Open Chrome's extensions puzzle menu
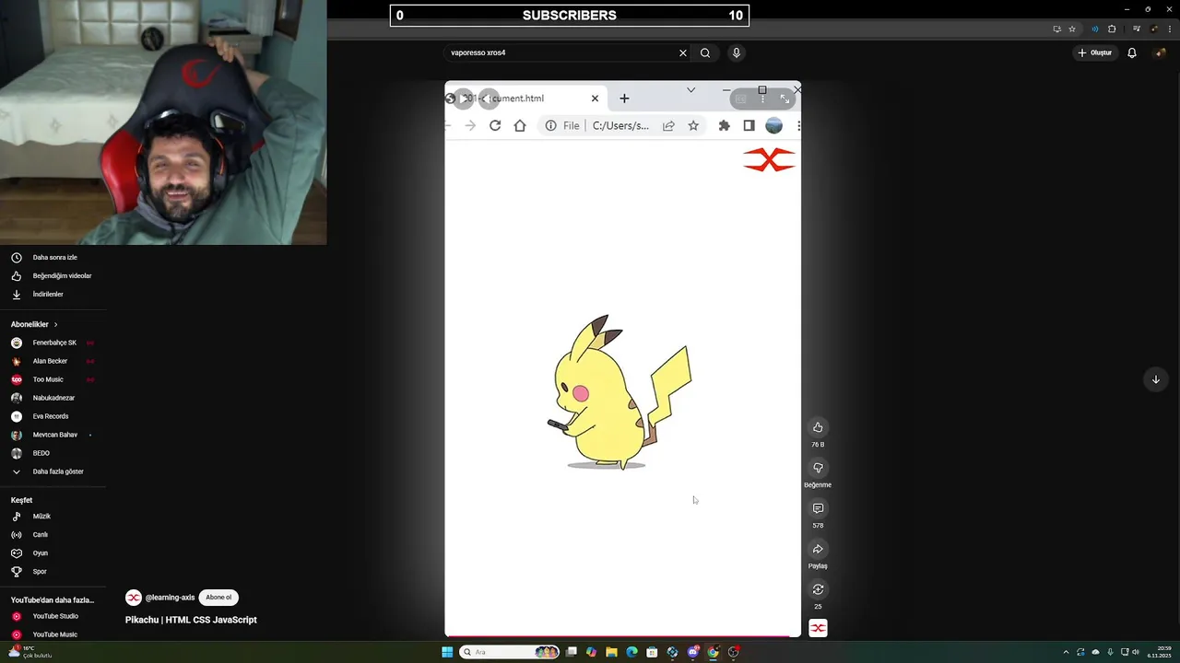The image size is (1180, 663). 1112,29
